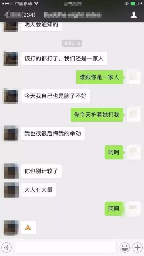
Task: Focus the message text input field
Action: 65,247
